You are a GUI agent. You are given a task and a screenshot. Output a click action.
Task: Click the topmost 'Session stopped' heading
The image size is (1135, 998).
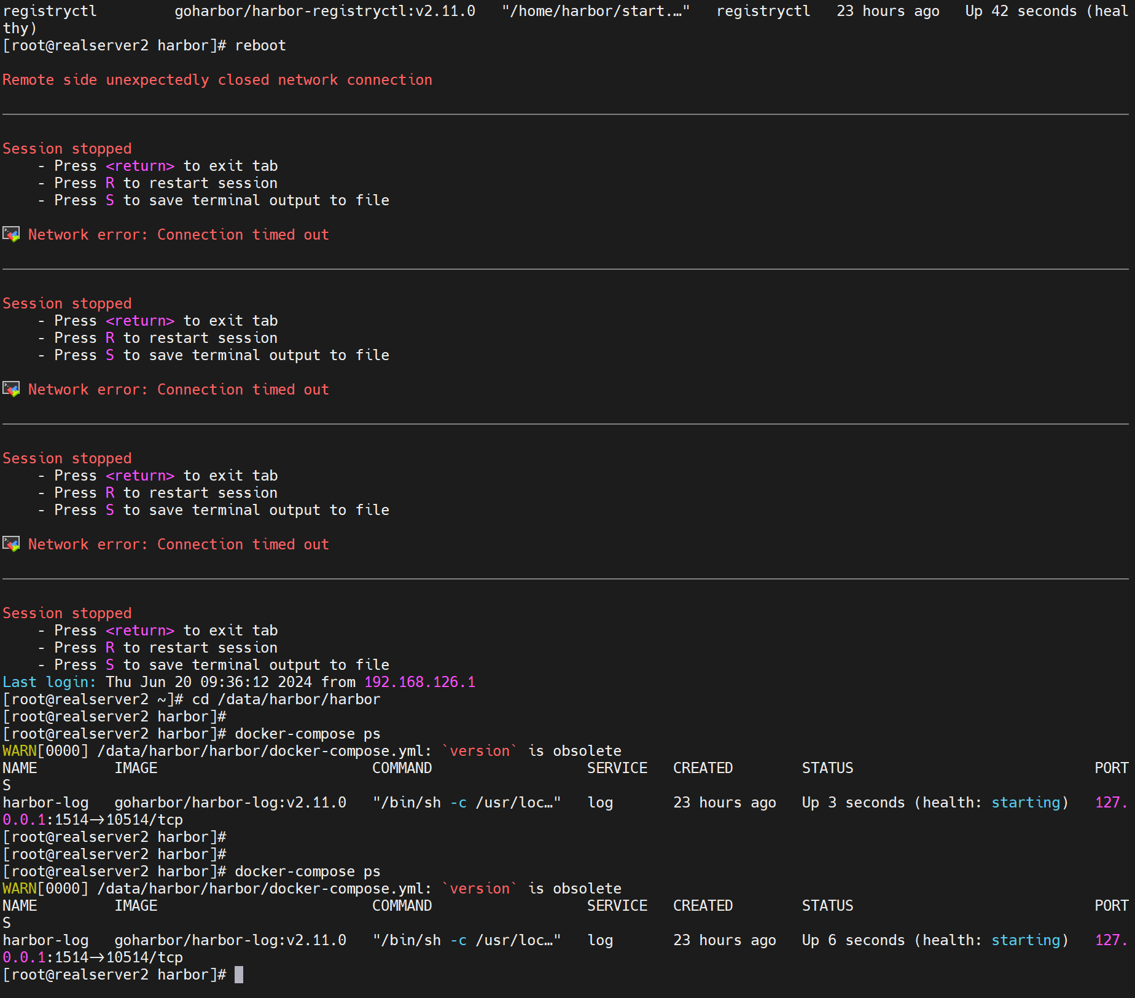[x=67, y=149]
